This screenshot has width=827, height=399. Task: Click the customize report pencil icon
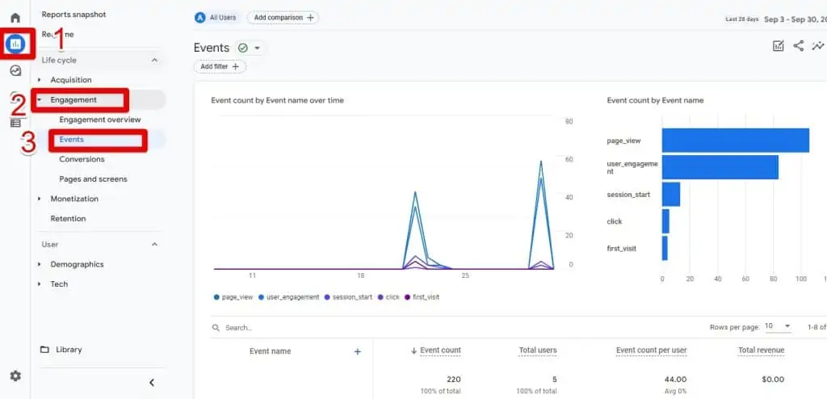pos(778,46)
